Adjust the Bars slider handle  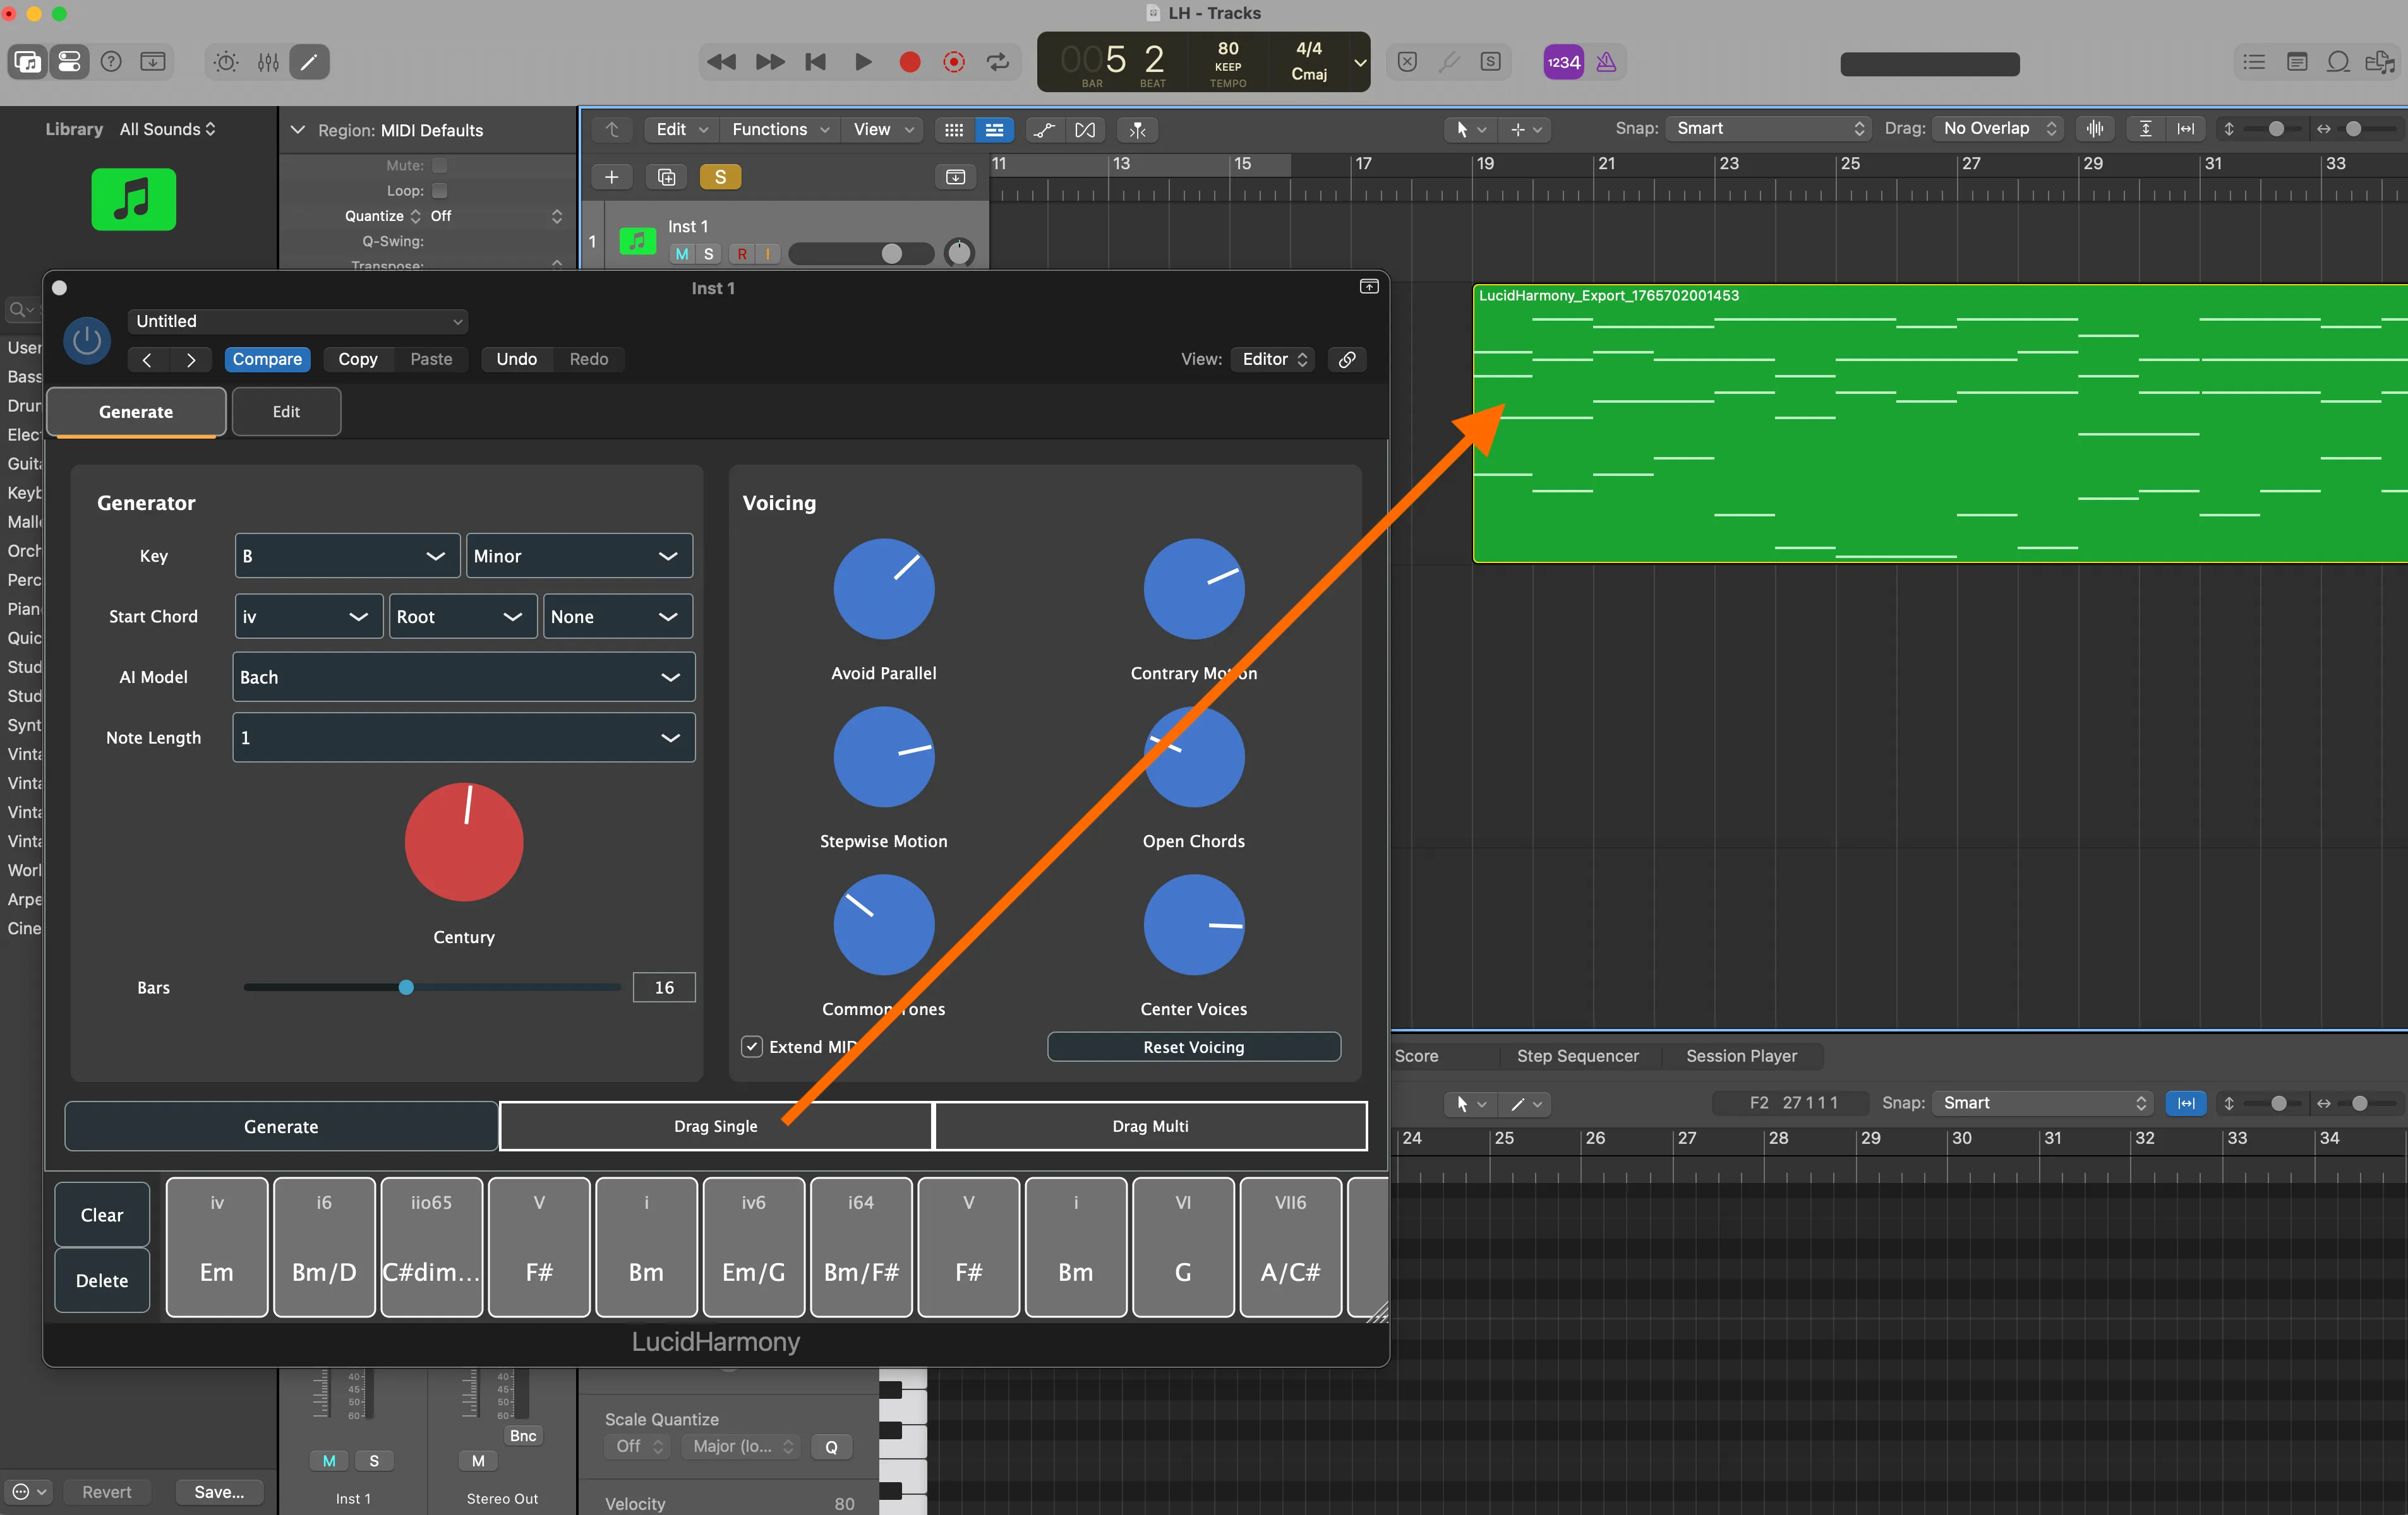(406, 987)
